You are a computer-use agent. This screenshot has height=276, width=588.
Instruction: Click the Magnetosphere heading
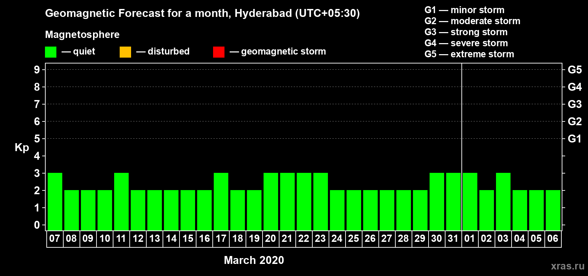[82, 34]
